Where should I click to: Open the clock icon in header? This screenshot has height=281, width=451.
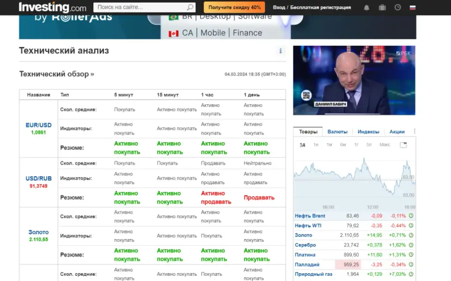click(398, 7)
